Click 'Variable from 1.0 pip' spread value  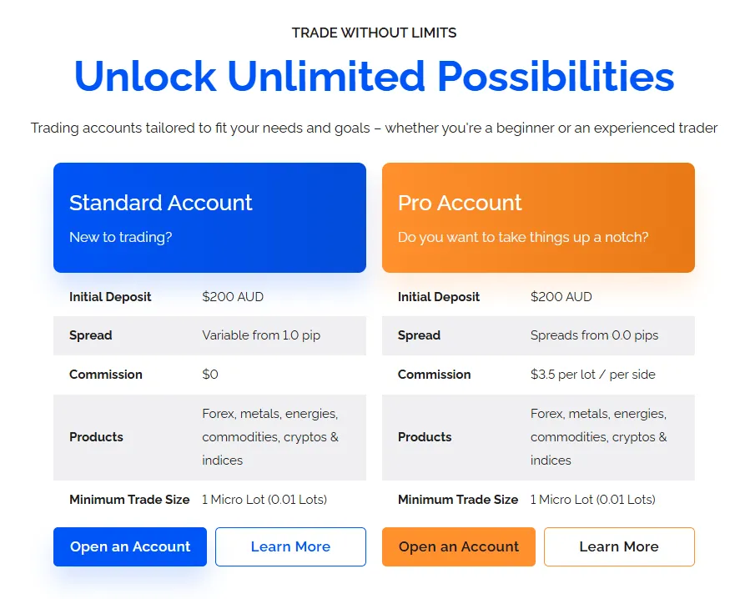pyautogui.click(x=261, y=335)
